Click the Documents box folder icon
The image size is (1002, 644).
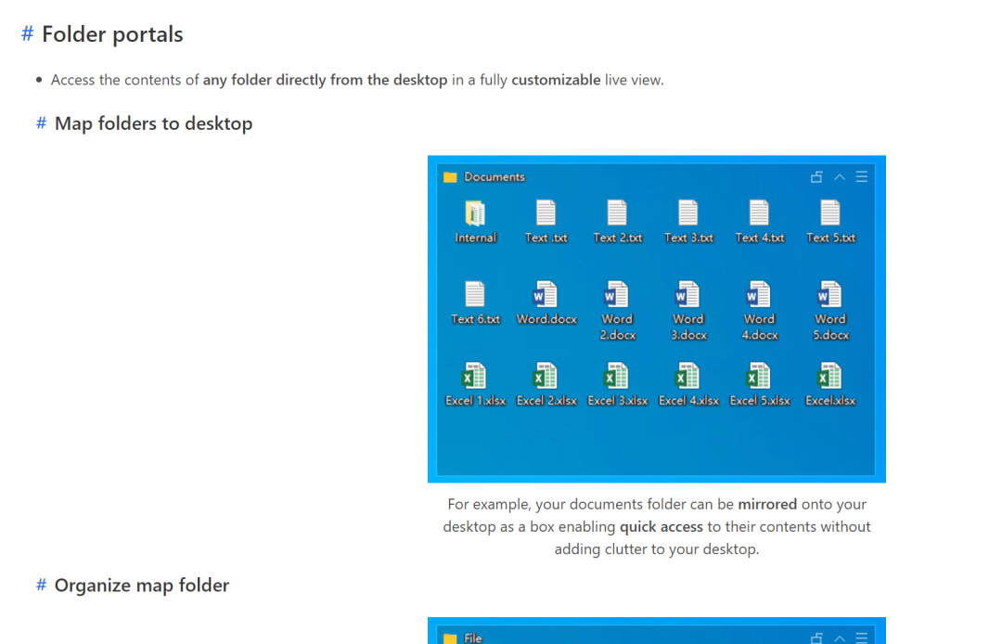click(450, 177)
